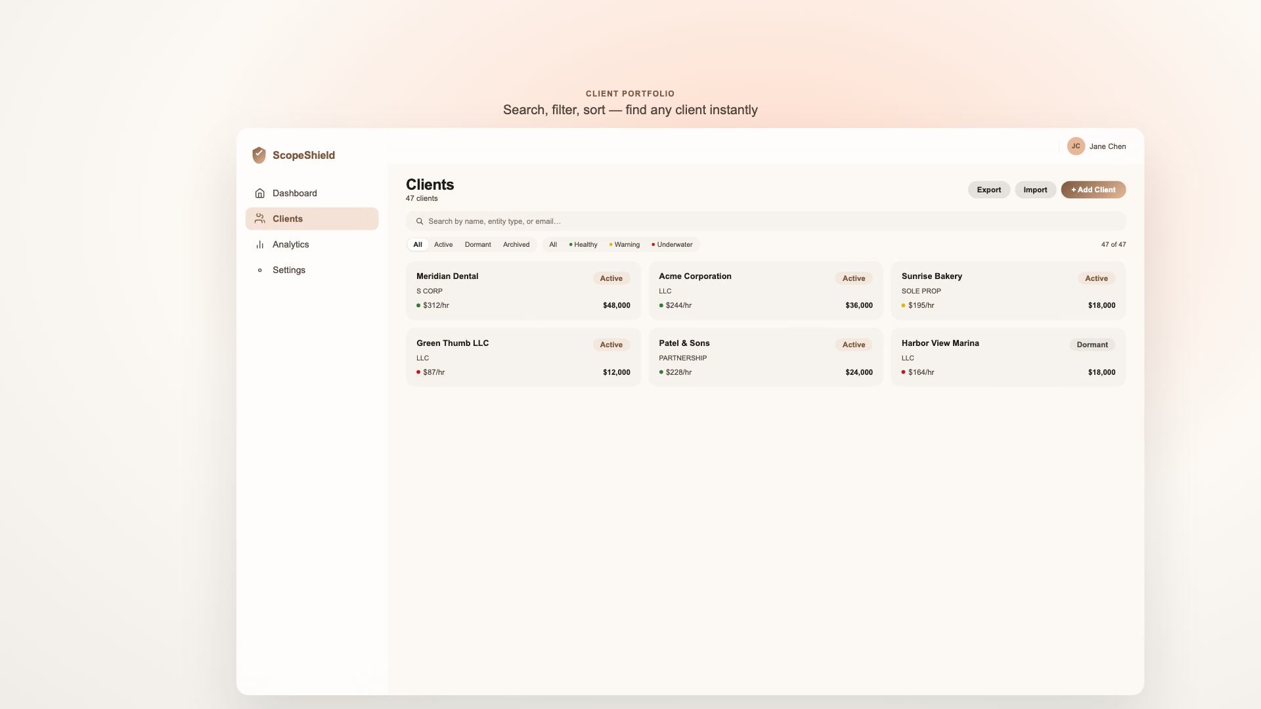Click the Export button
This screenshot has height=709, width=1261.
pyautogui.click(x=988, y=190)
